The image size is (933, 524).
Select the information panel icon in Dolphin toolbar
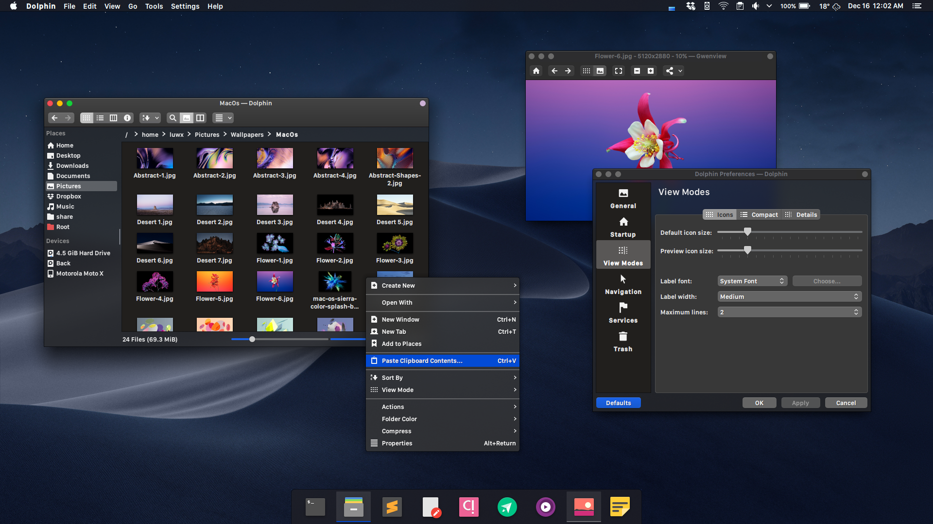point(127,118)
